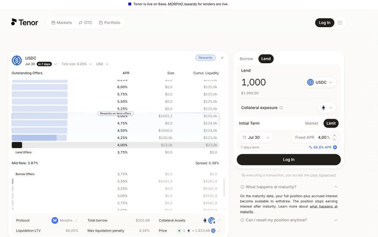Open the OTC page

point(86,23)
